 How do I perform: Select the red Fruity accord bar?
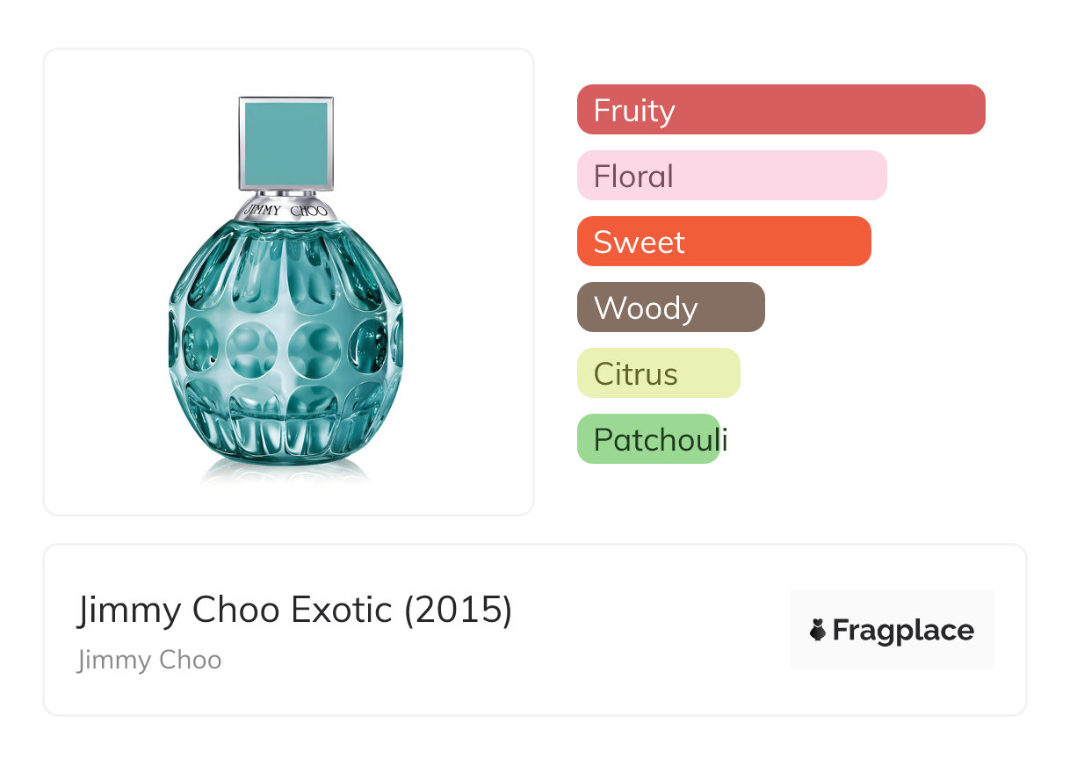coord(780,110)
